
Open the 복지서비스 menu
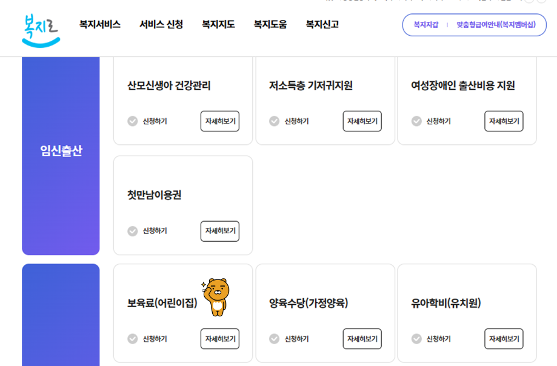[x=101, y=25]
